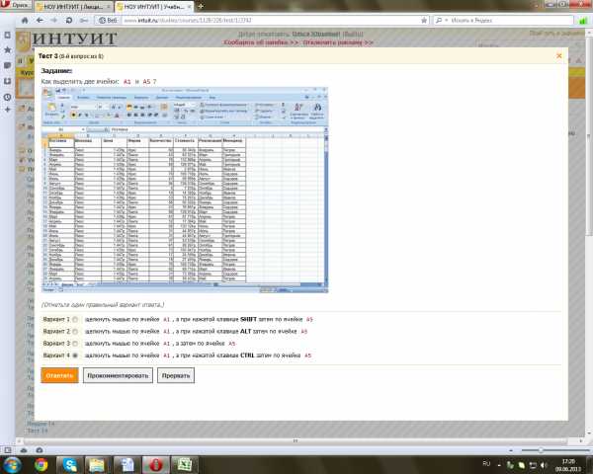Click Opera Link cloud icon

[24, 450]
